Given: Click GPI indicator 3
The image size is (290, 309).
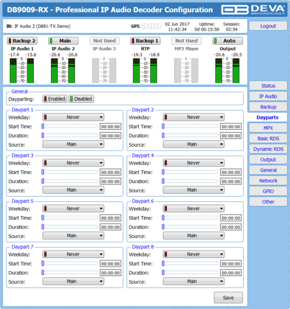Looking at the screenshot, I should 158,27.
